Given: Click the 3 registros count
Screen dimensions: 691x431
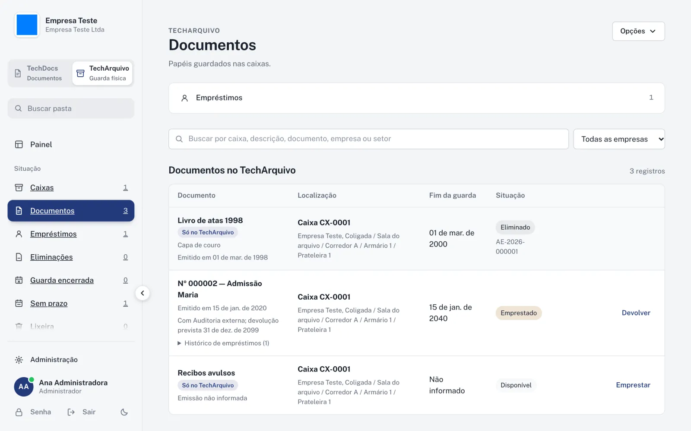Looking at the screenshot, I should tap(647, 171).
